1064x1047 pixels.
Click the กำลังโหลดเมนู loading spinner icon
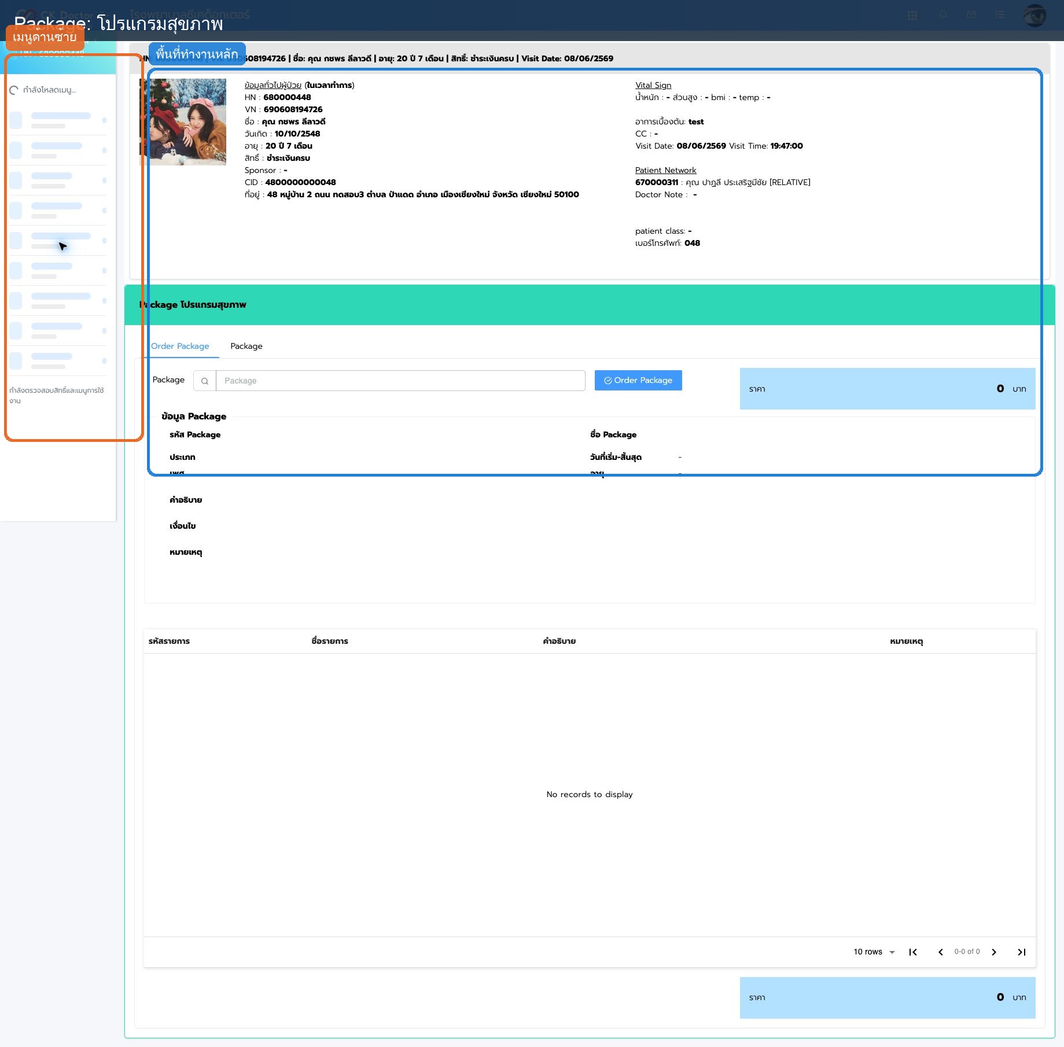click(14, 90)
